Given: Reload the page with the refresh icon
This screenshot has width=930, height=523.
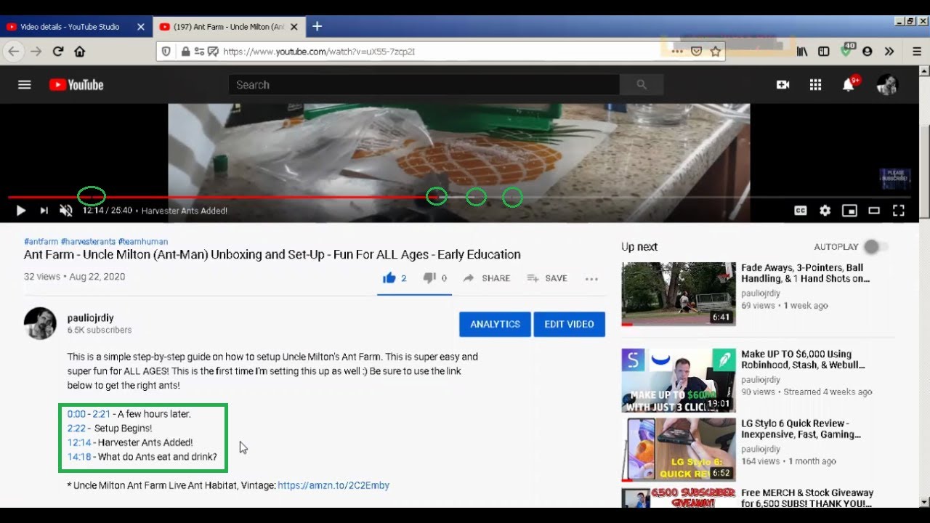Looking at the screenshot, I should (58, 52).
